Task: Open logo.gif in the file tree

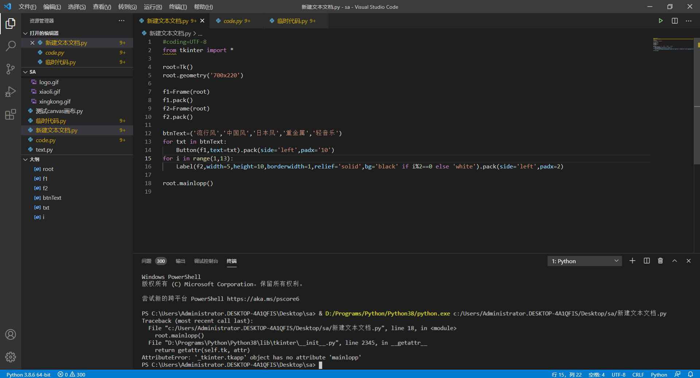Action: click(x=77, y=82)
